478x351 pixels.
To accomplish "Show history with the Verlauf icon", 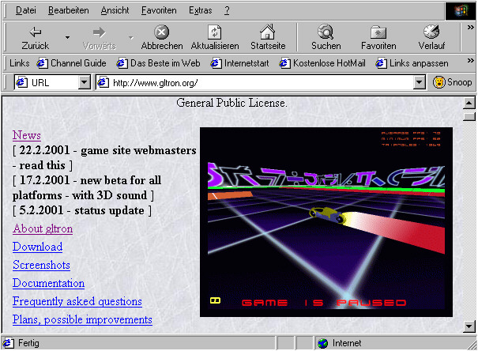I will click(431, 32).
